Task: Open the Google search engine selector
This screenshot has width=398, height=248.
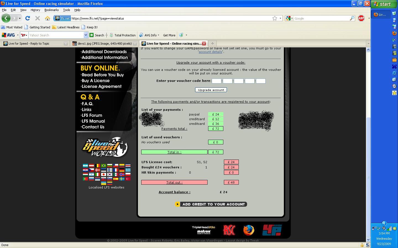Action: tap(289, 18)
